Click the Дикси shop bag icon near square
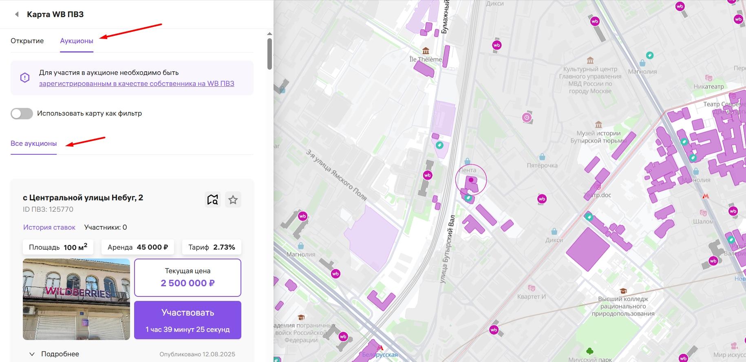Viewport: 746px width, 362px height. point(554,232)
